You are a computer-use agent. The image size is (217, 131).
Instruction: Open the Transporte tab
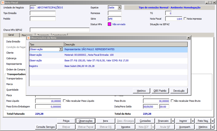[43, 35]
